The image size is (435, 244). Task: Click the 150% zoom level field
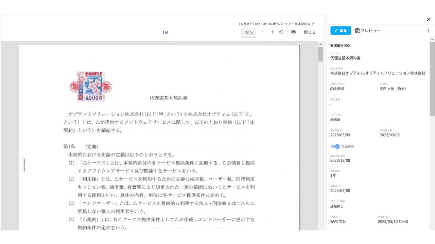point(248,33)
